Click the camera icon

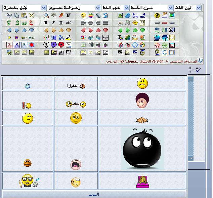click(x=91, y=45)
